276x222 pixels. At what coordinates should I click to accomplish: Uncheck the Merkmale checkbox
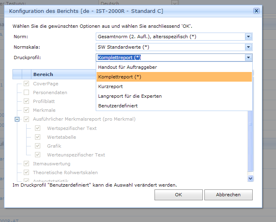click(26, 110)
